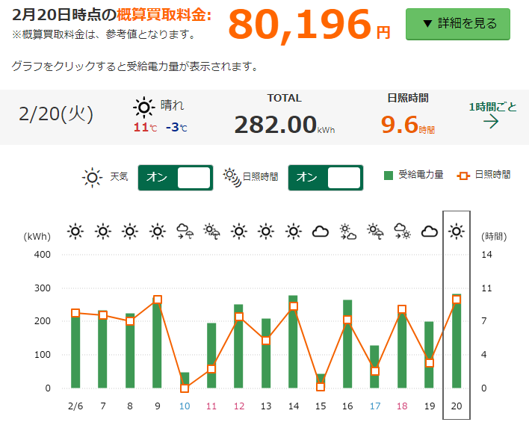Viewport: 529px width, 428px height.
Task: Select the green bar for day 8
Action: 130,351
